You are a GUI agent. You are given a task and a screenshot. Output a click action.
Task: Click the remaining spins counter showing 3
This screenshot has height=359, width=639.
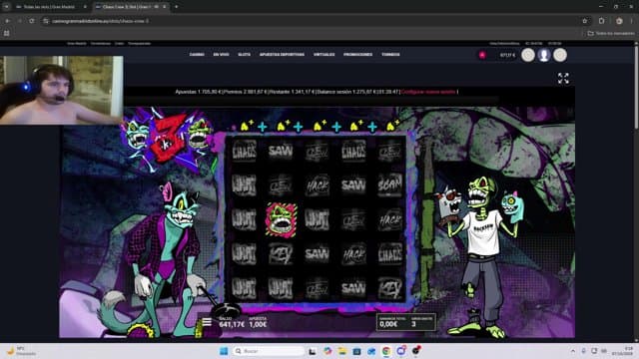point(421,322)
